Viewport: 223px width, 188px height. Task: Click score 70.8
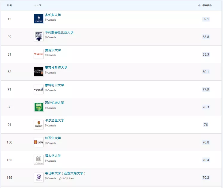[206, 142]
